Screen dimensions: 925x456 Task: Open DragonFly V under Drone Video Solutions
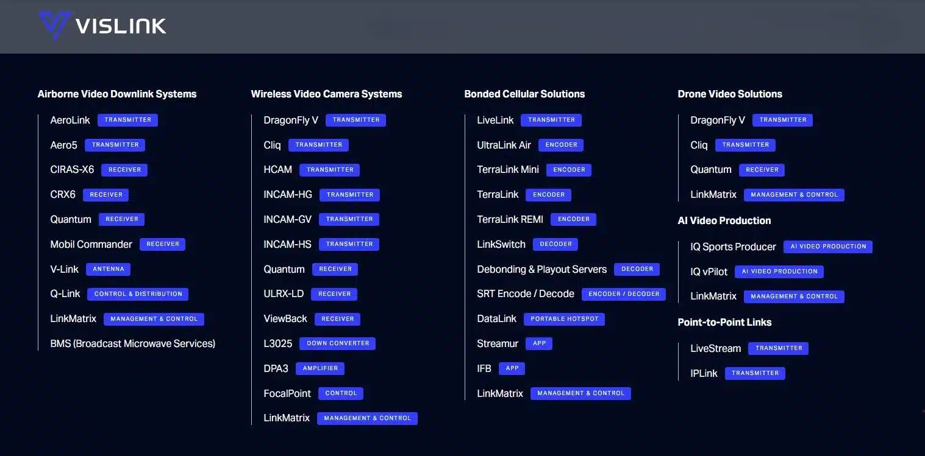pyautogui.click(x=718, y=121)
